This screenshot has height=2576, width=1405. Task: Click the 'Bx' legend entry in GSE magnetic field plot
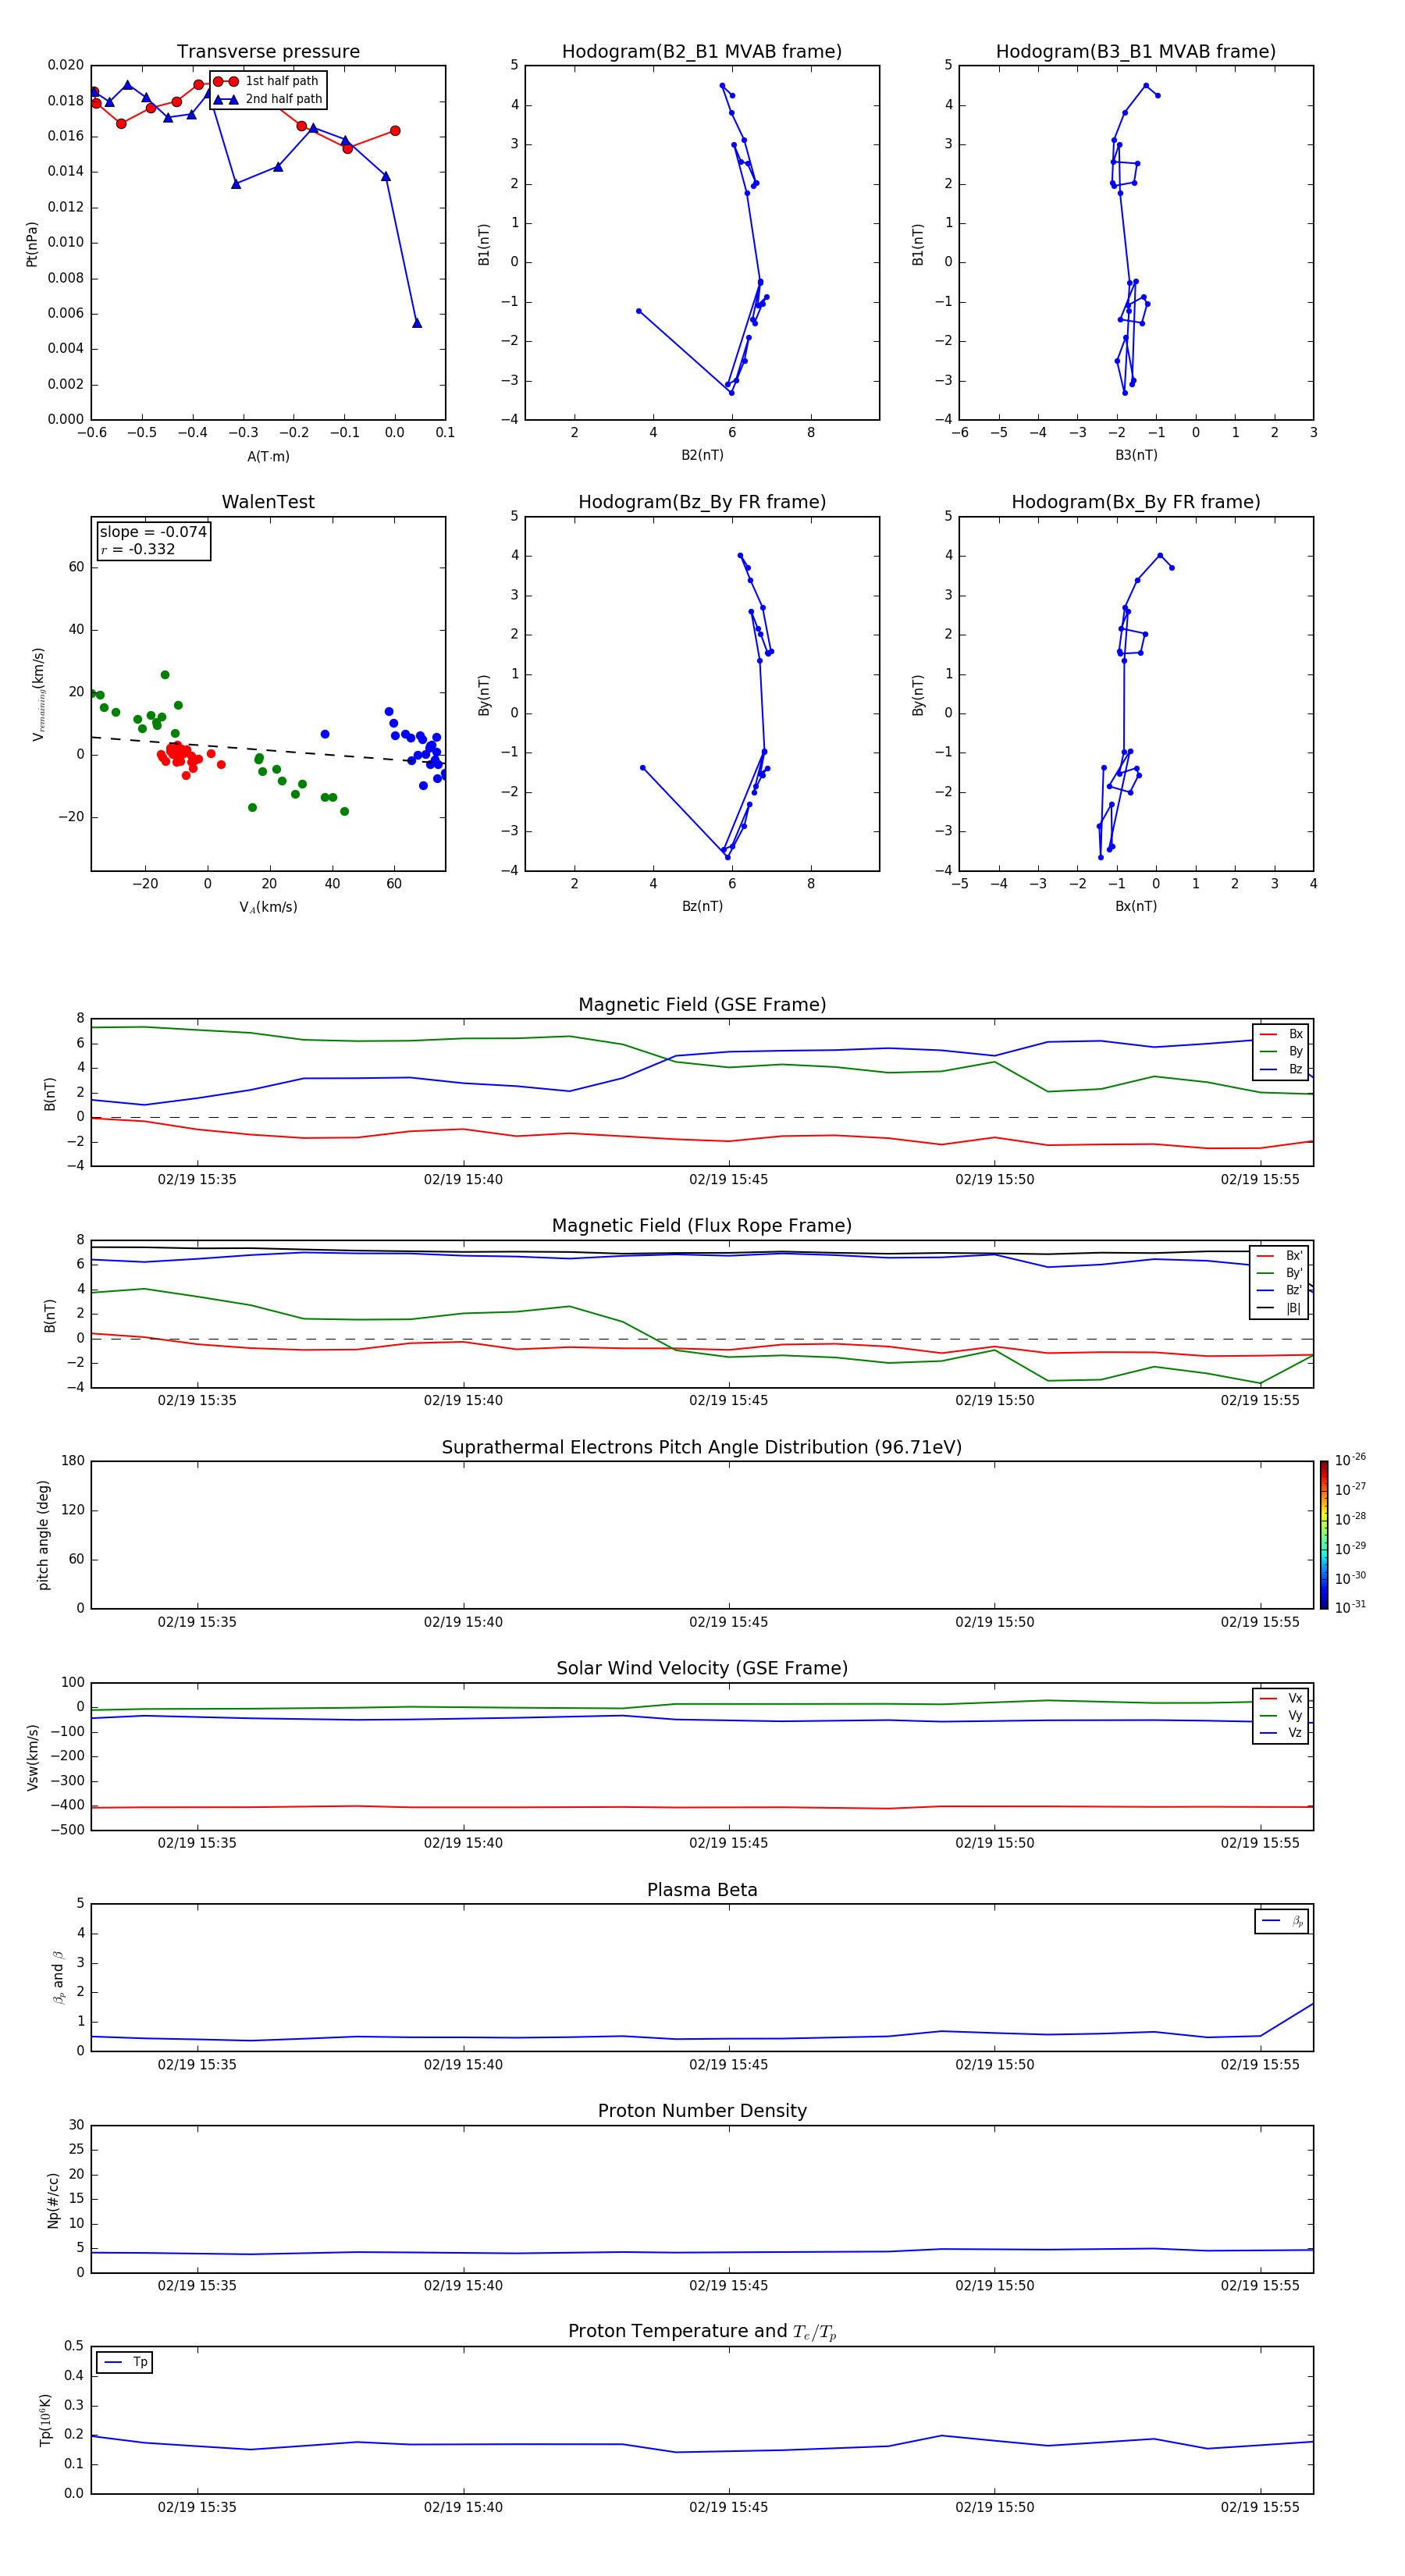pyautogui.click(x=1281, y=1034)
